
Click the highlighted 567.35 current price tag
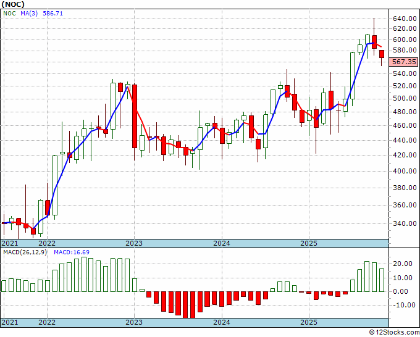[404, 62]
